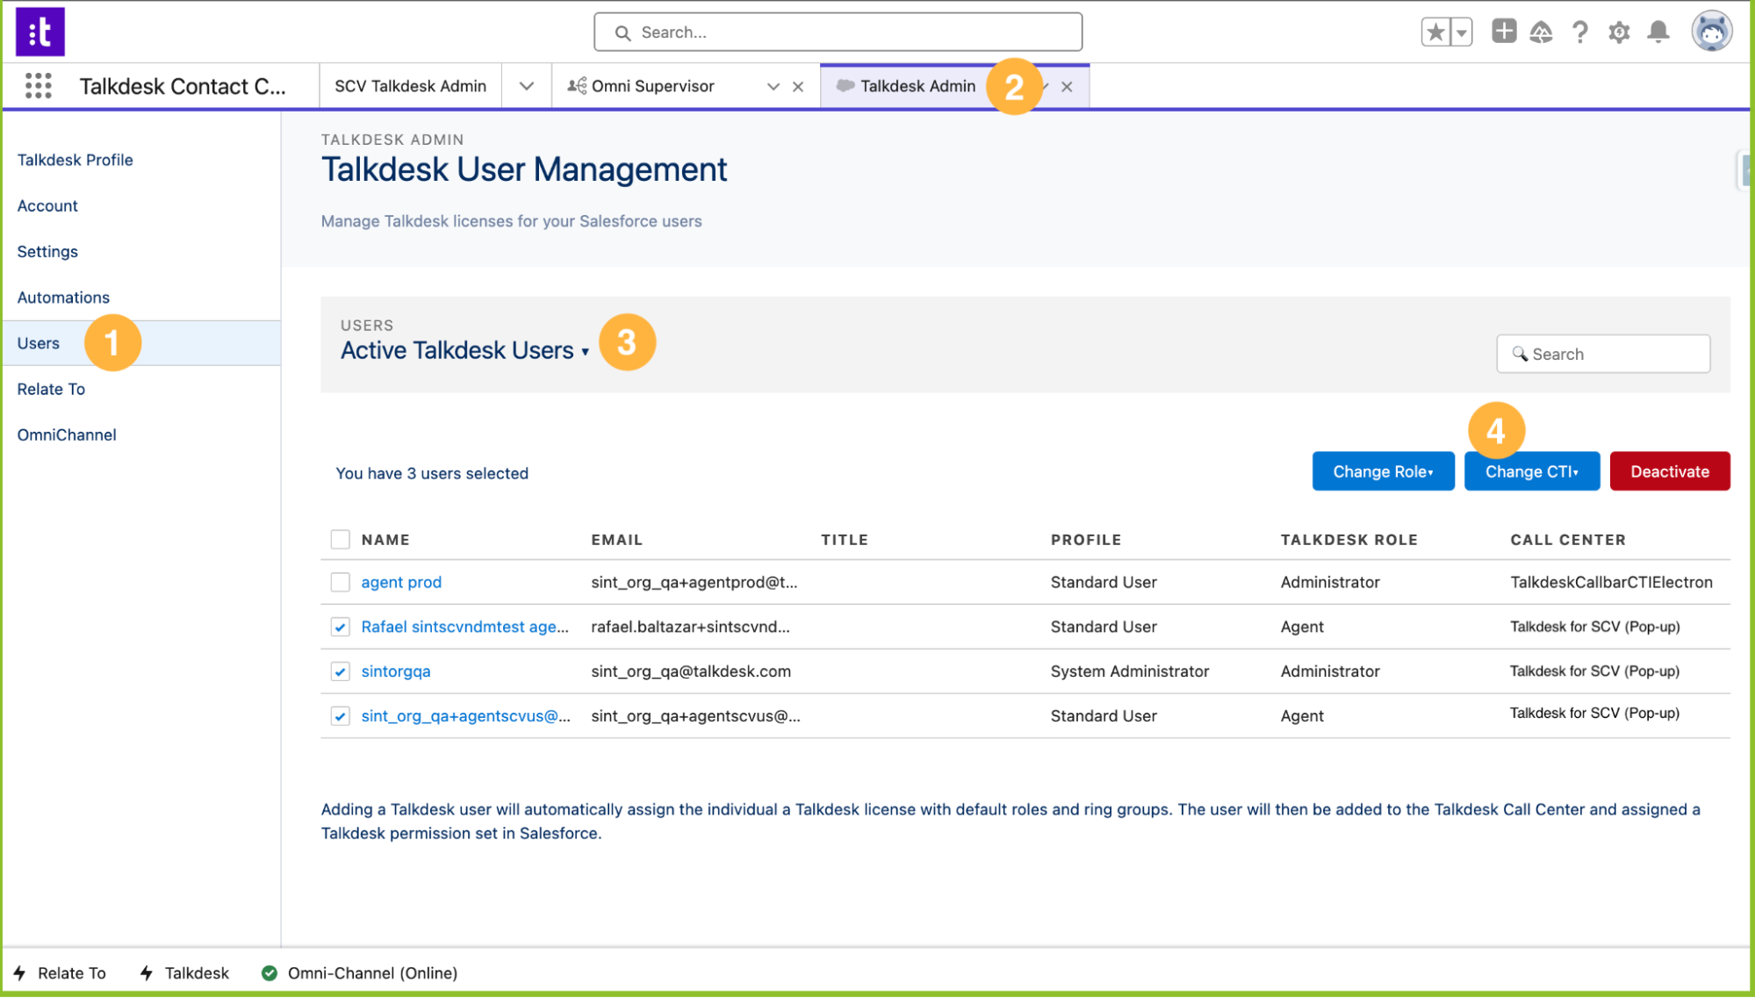
Task: Switch to the SCV Talkdesk Admin tab
Action: (x=410, y=86)
